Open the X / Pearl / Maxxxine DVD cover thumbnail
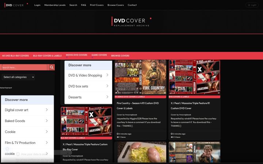Image resolution: width=263 pixels, height=164 pixels. point(194,78)
